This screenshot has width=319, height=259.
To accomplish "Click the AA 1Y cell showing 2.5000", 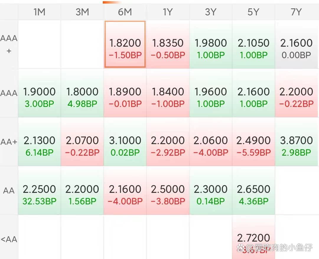I will [x=168, y=191].
